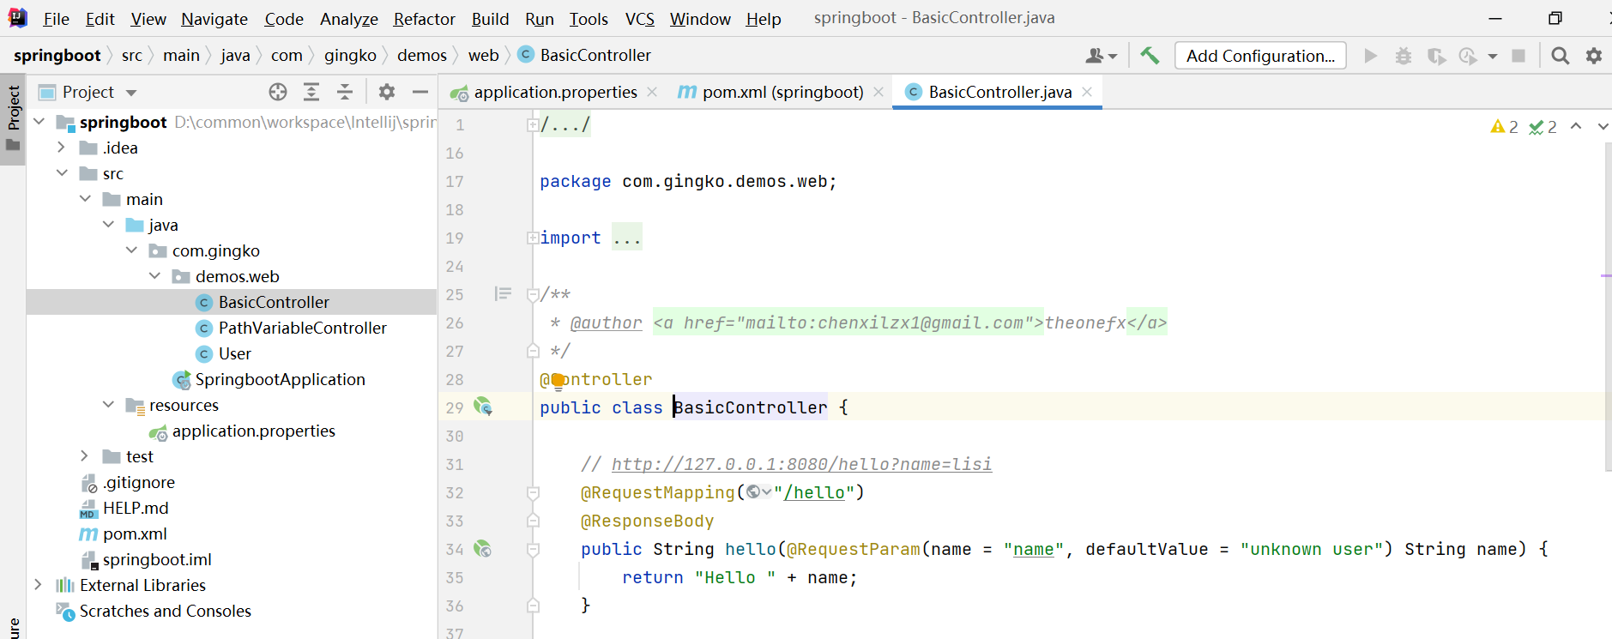Unfold the collapsed header comment on line 1

pos(533,125)
